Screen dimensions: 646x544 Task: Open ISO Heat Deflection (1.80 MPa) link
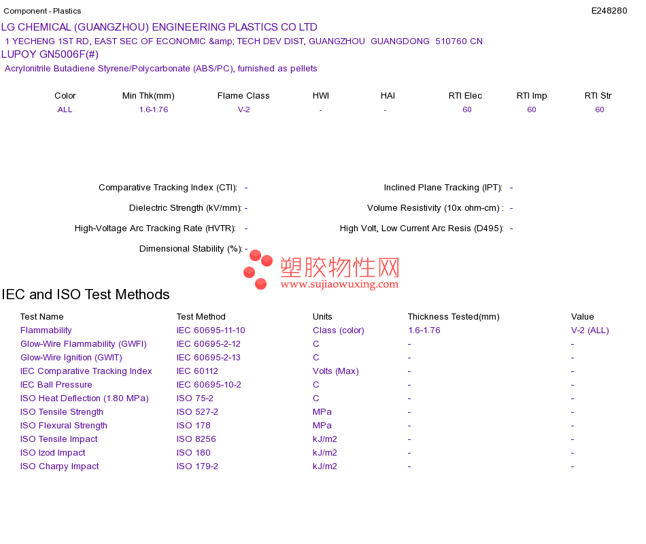pyautogui.click(x=84, y=398)
